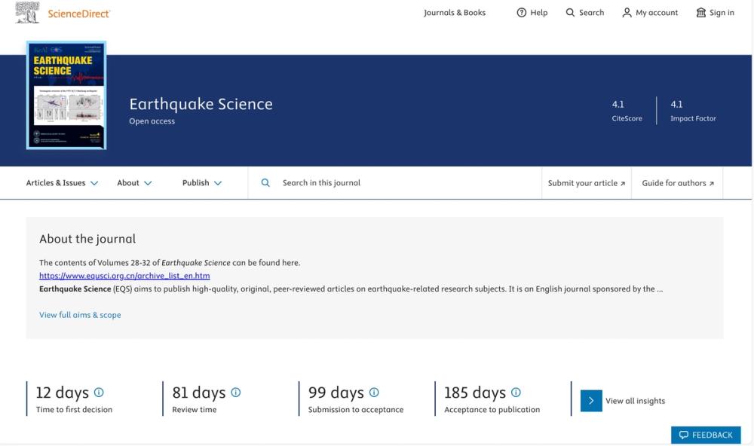This screenshot has height=446, width=754.
Task: Click View full aims & scope
Action: 81,315
